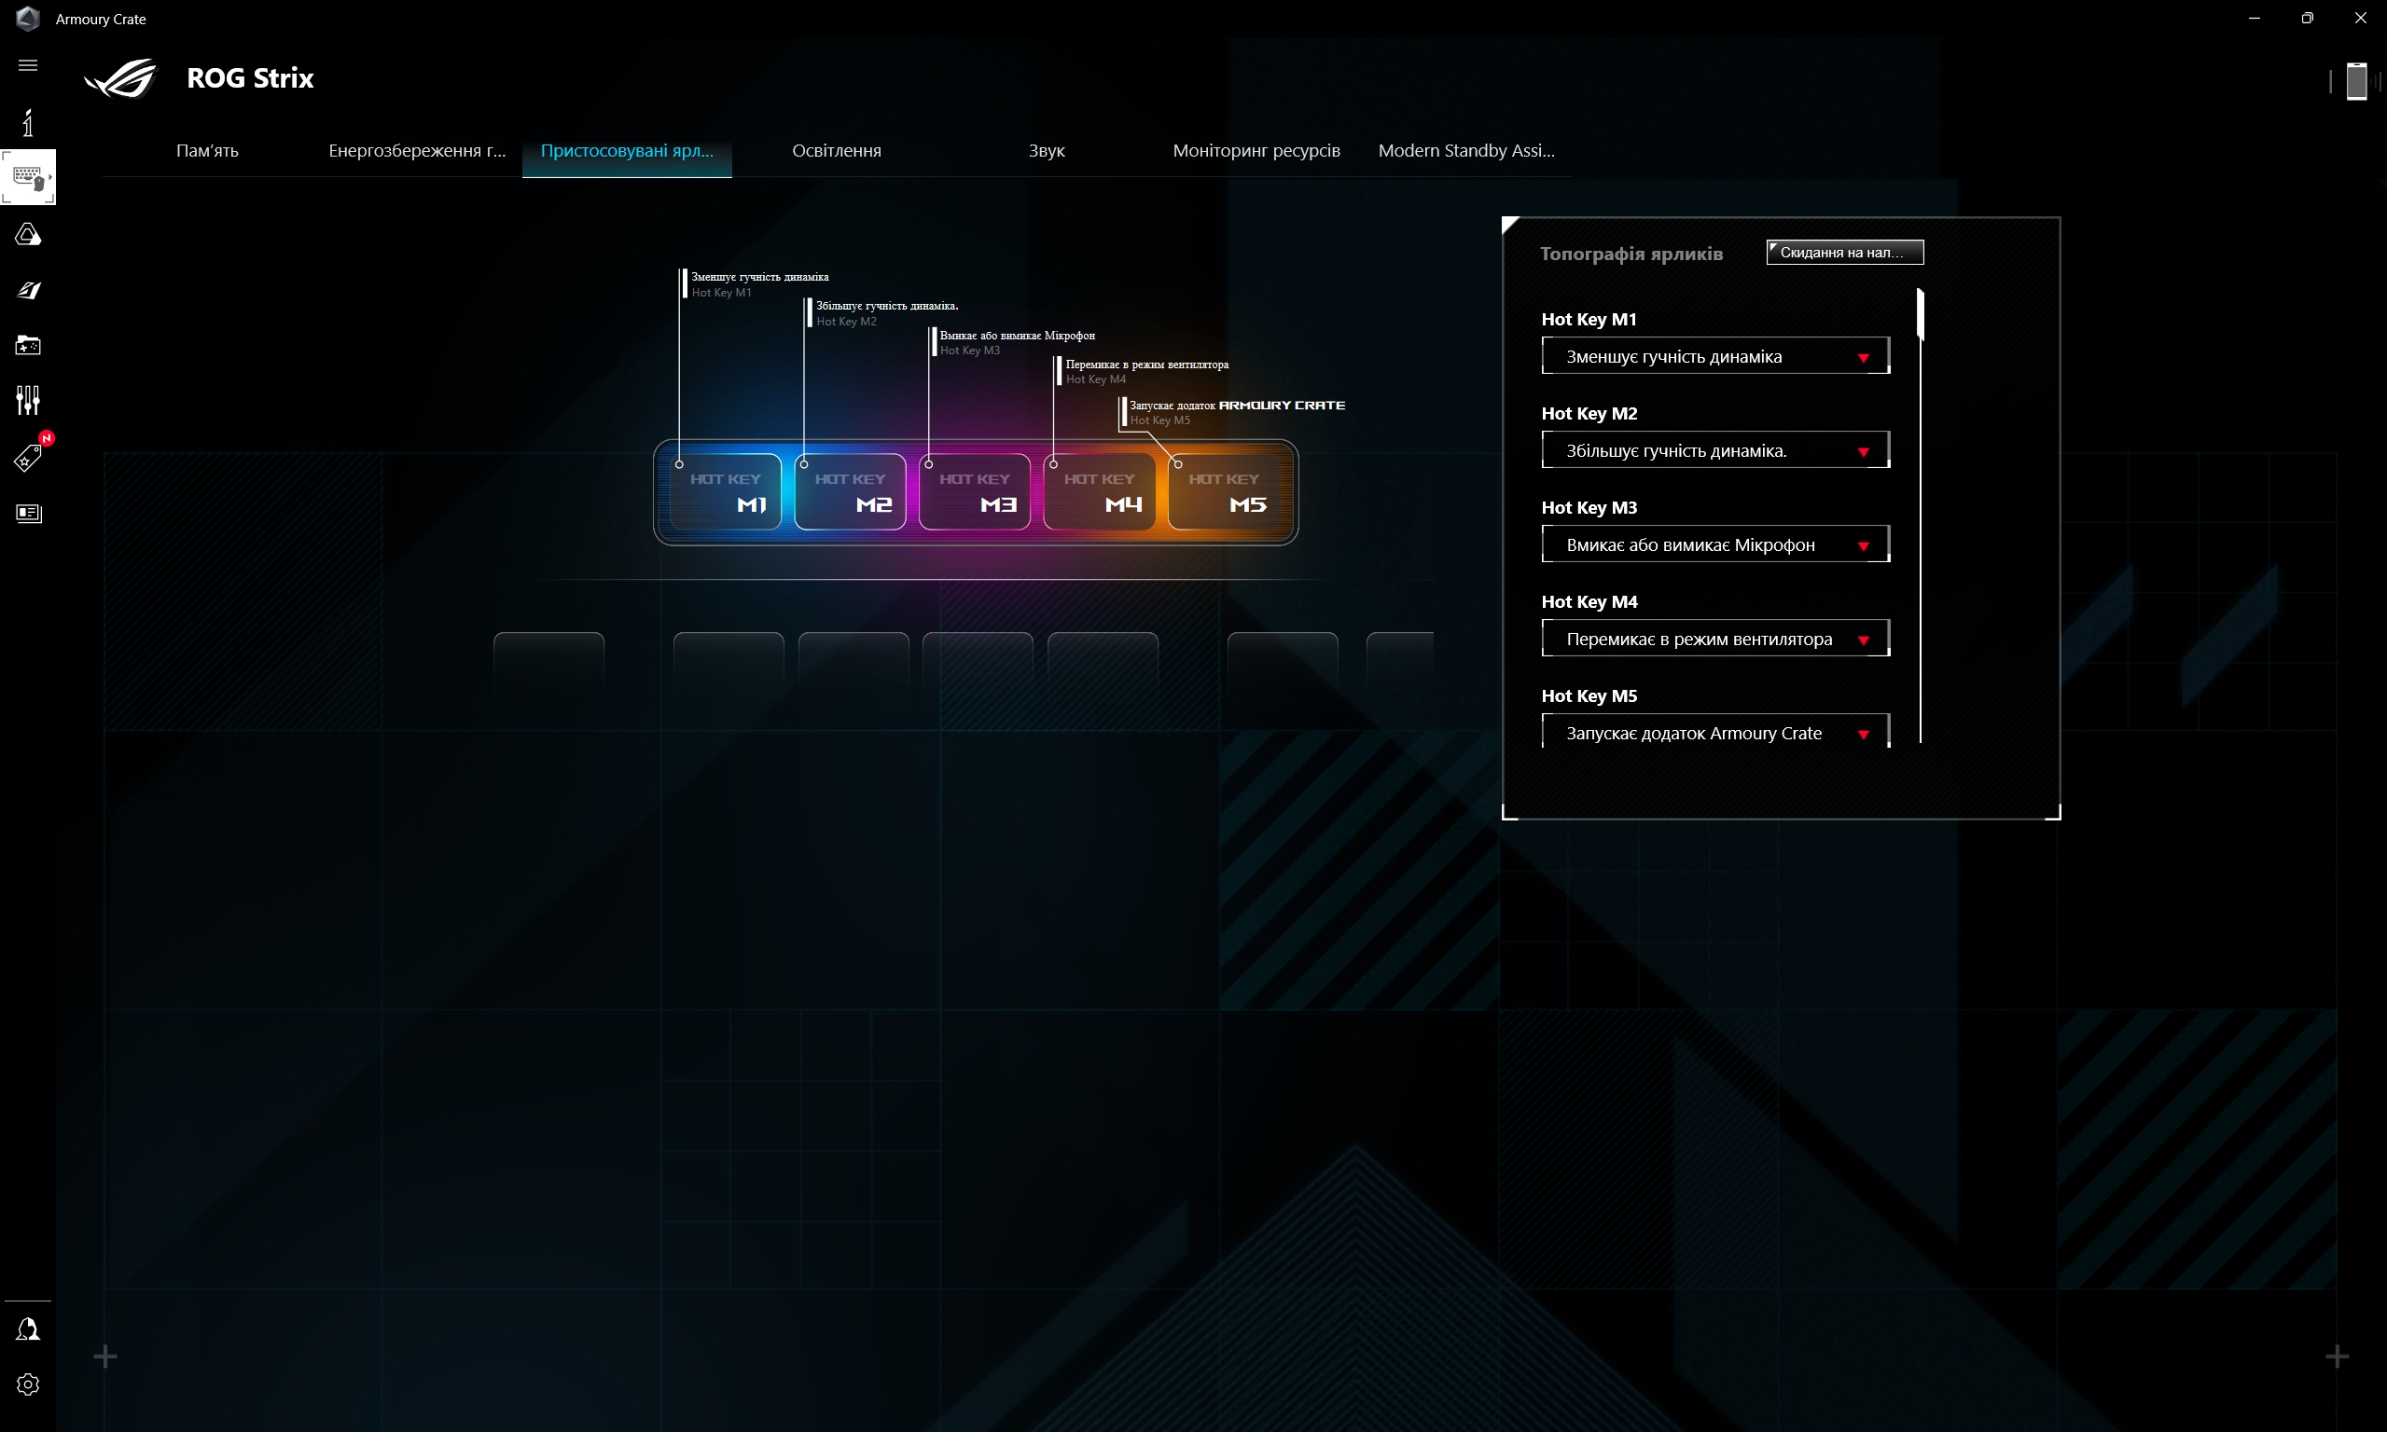Click the hotkey list scrollbar thumb

[x=1920, y=314]
